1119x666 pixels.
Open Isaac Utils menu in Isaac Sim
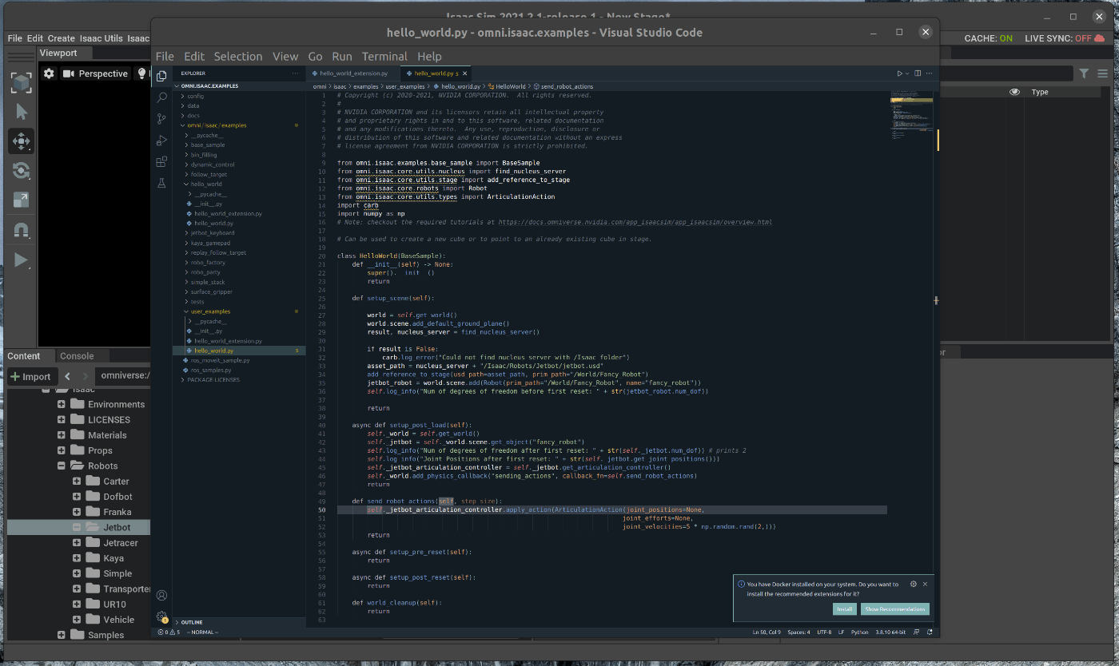coord(102,38)
